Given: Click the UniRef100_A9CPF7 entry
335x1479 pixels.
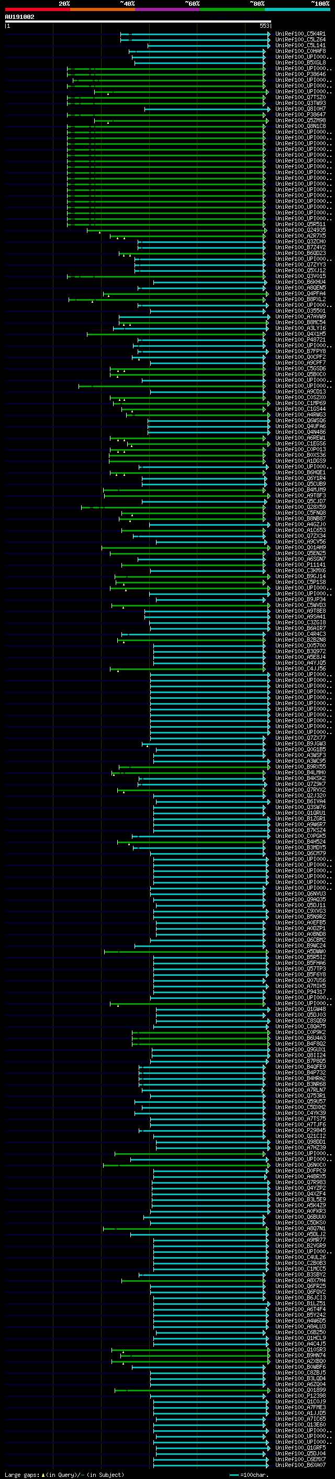Looking at the screenshot, I should tap(300, 363).
